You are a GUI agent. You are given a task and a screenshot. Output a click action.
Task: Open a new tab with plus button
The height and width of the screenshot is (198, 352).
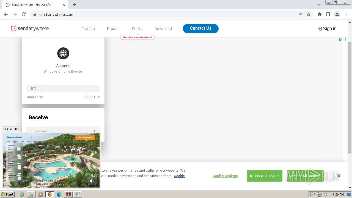point(74,5)
